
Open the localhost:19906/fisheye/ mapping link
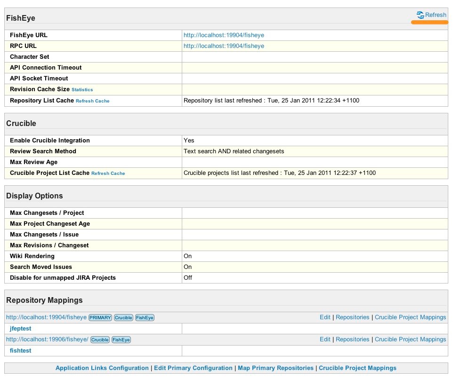pyautogui.click(x=47, y=339)
